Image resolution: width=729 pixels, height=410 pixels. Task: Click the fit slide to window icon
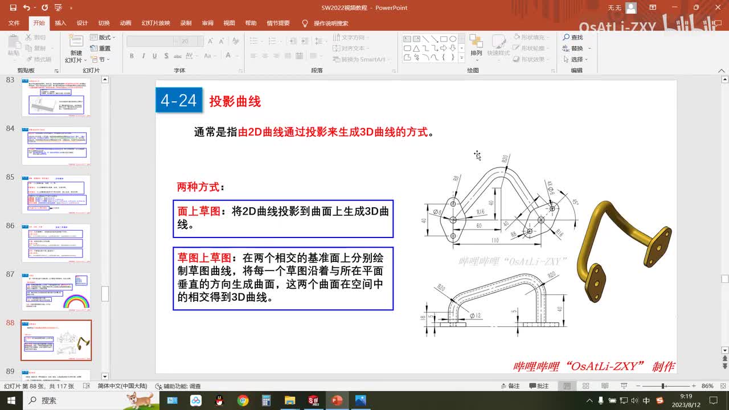coord(723,386)
